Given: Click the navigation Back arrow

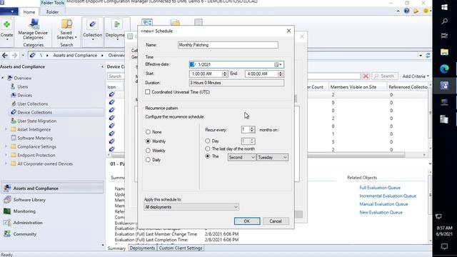Looking at the screenshot, I should (5, 55).
